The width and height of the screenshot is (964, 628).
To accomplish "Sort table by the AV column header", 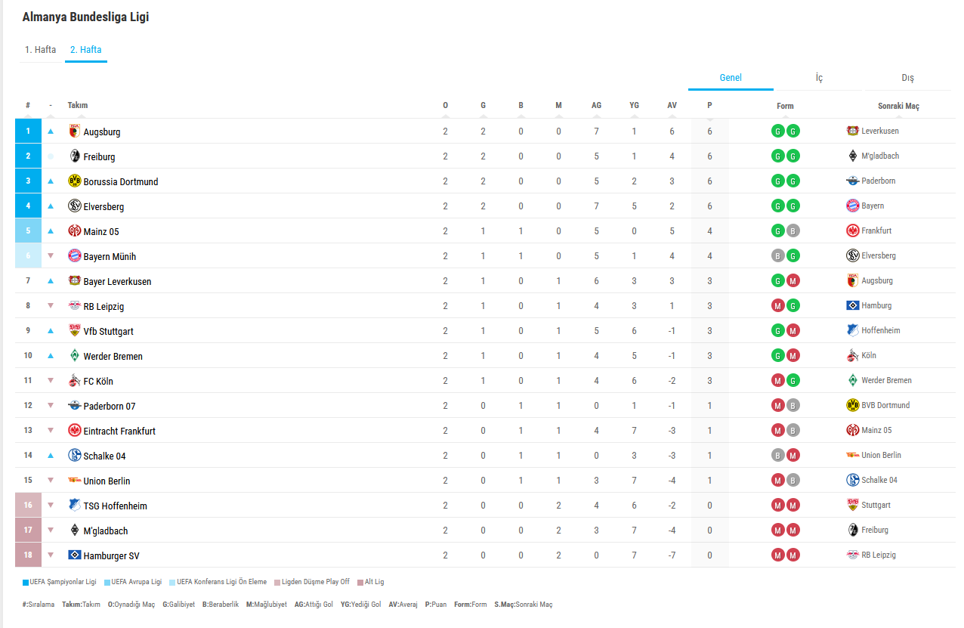I will tap(672, 106).
